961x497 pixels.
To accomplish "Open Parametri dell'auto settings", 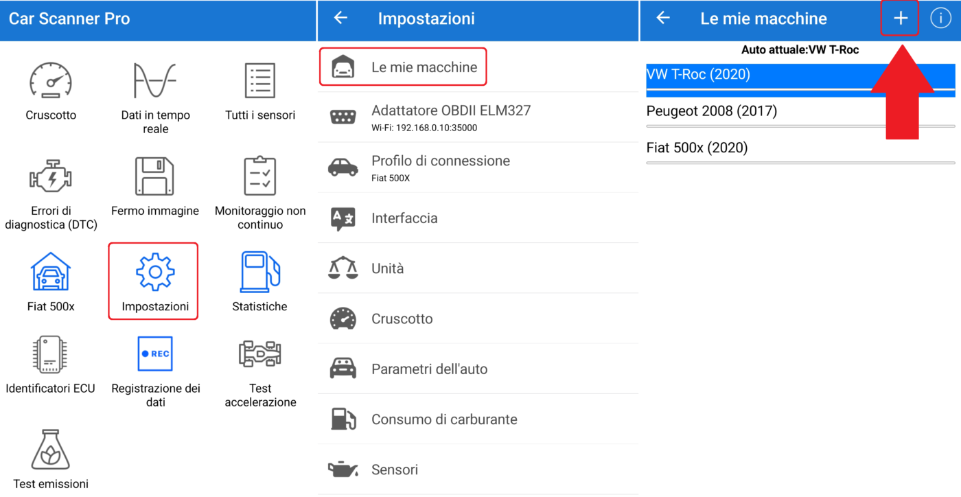I will point(478,369).
